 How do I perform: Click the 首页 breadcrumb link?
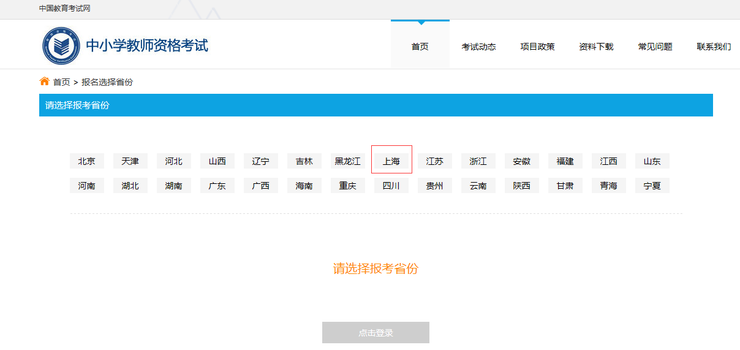pyautogui.click(x=61, y=82)
